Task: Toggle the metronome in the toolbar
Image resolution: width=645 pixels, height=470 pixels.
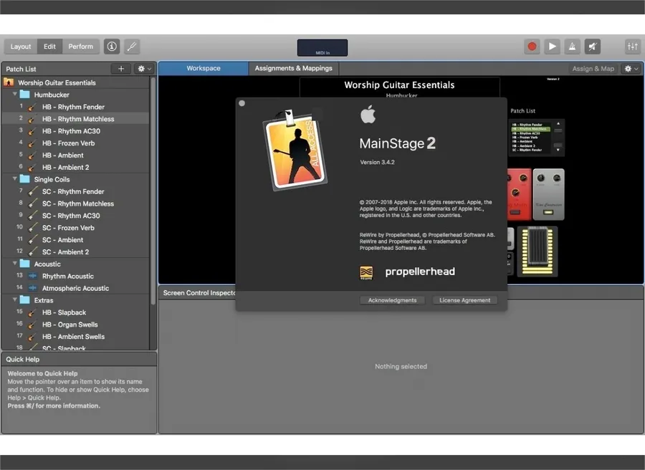Action: pyautogui.click(x=572, y=47)
